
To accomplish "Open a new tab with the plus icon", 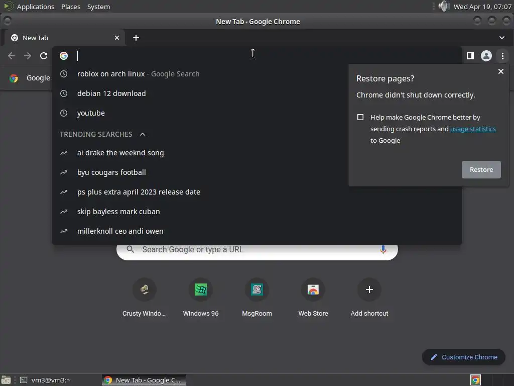I will pos(136,38).
